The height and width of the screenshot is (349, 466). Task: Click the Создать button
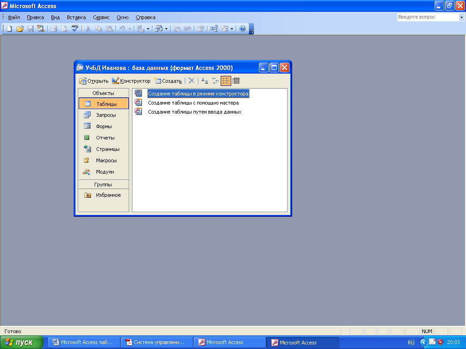click(168, 81)
